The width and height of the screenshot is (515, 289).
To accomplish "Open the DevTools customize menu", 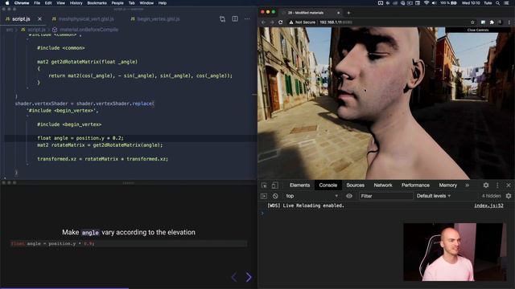I will [x=497, y=185].
